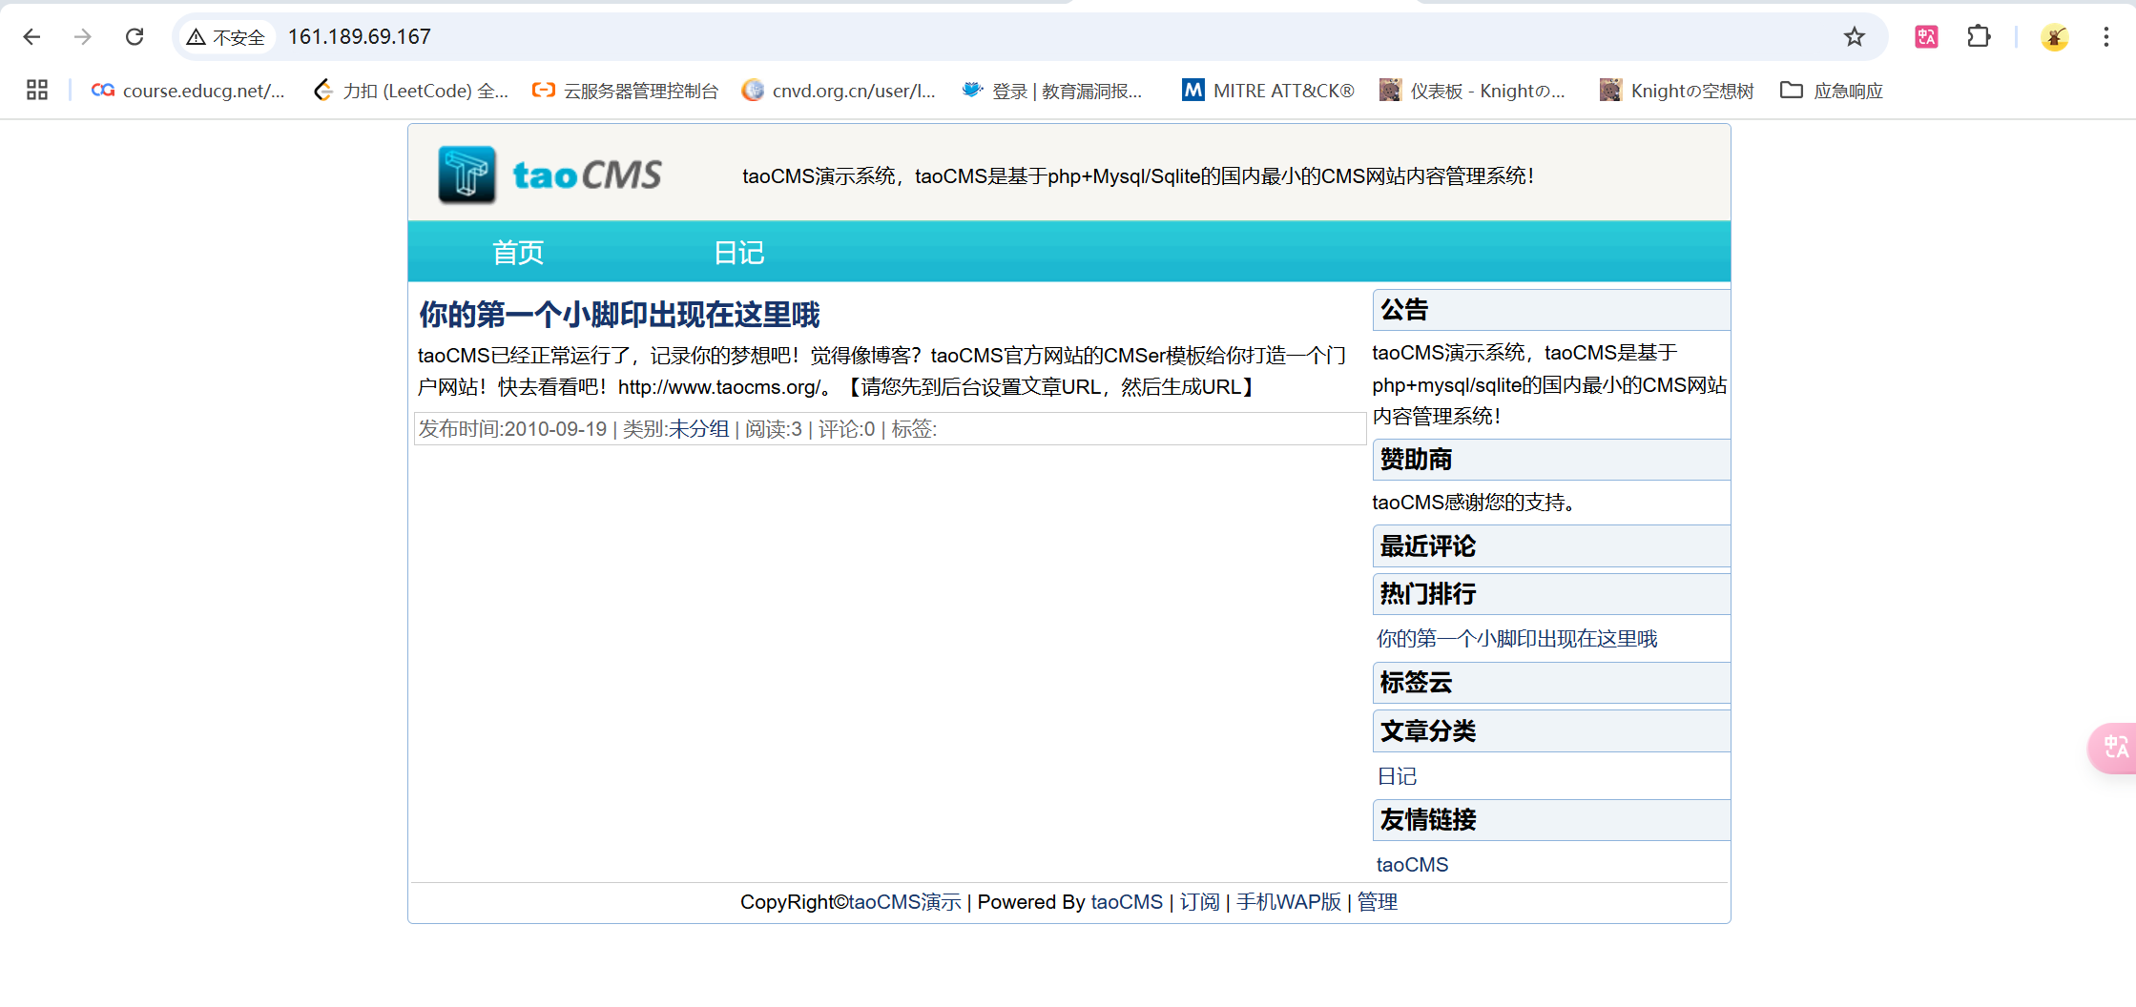Select the 日记 navigation tab
The height and width of the screenshot is (1007, 2136).
click(x=739, y=253)
